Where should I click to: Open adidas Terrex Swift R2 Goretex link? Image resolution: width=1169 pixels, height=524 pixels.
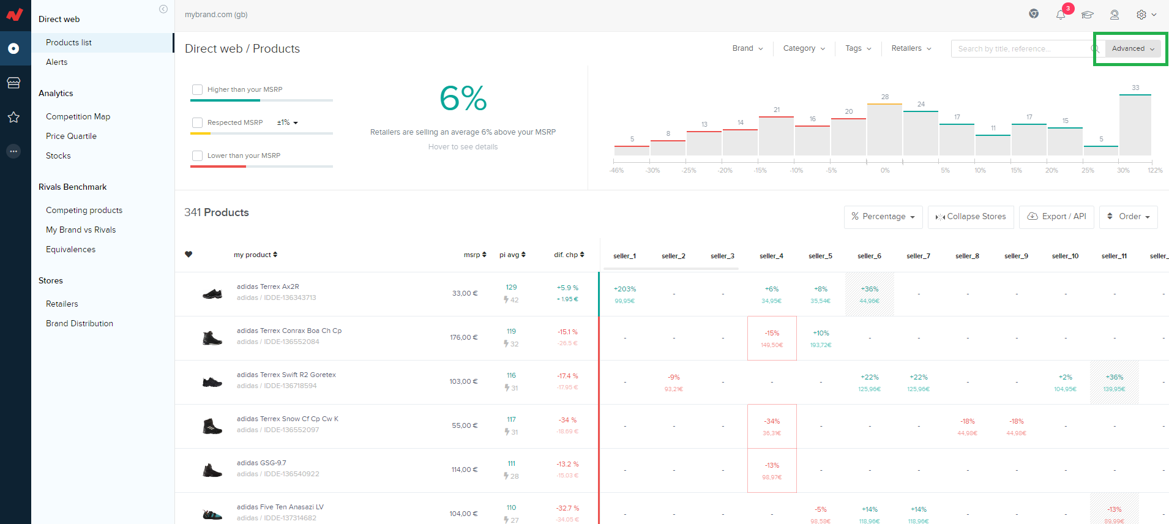[286, 375]
